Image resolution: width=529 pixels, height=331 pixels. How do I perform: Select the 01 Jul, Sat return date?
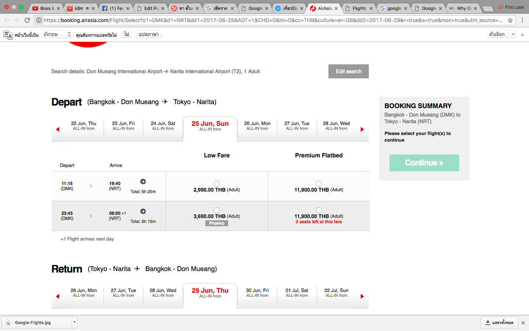pyautogui.click(x=297, y=293)
